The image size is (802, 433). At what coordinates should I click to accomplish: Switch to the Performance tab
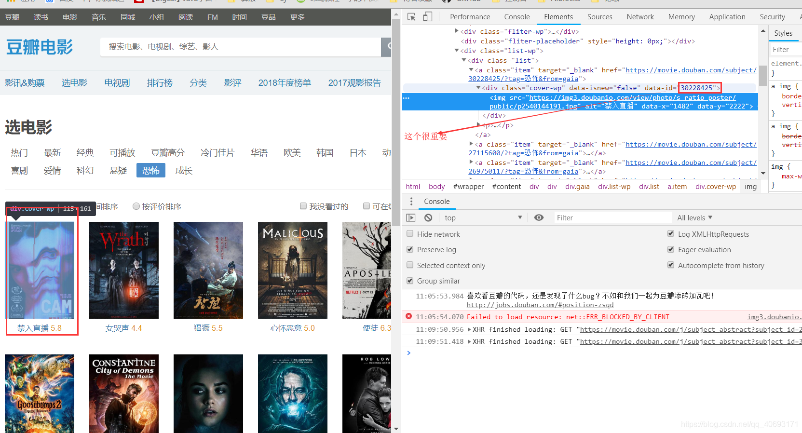coord(470,17)
